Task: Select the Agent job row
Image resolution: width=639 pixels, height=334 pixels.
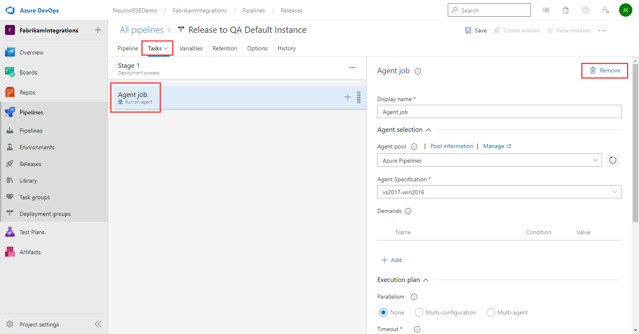Action: tap(240, 98)
